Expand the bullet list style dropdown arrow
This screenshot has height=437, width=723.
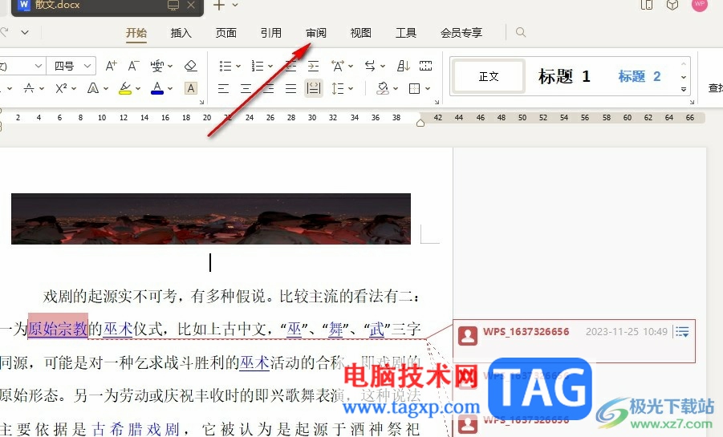(x=238, y=67)
